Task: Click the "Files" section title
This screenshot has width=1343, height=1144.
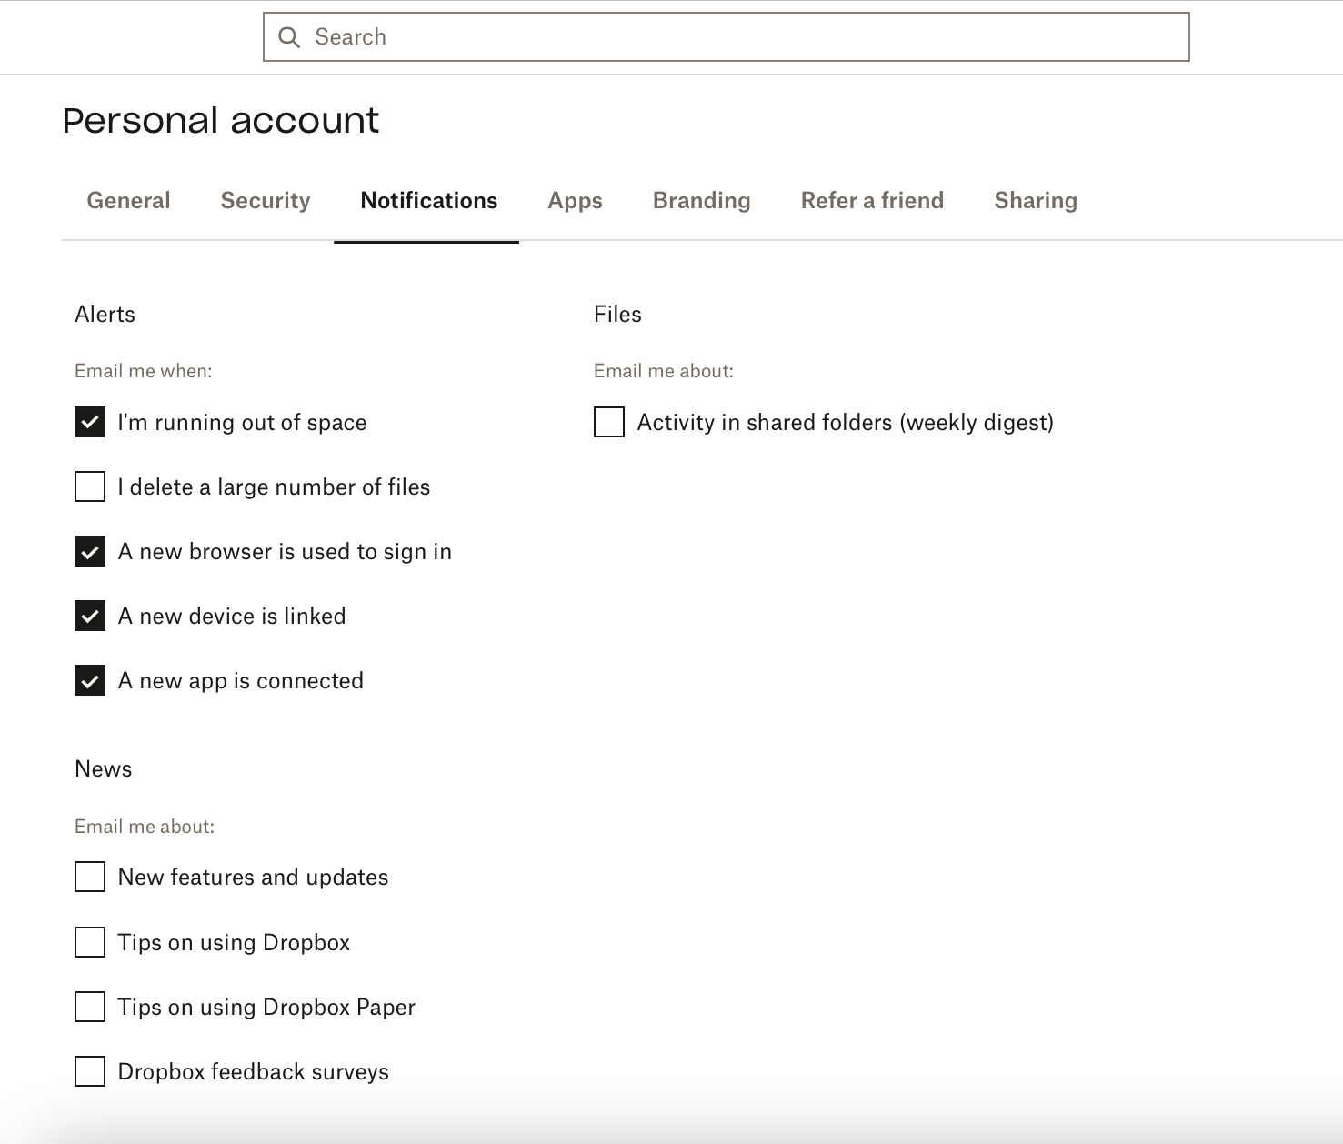Action: (617, 314)
